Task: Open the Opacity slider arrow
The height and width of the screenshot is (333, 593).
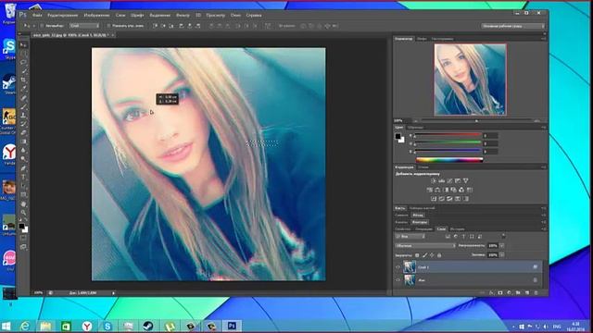Action: [x=502, y=245]
